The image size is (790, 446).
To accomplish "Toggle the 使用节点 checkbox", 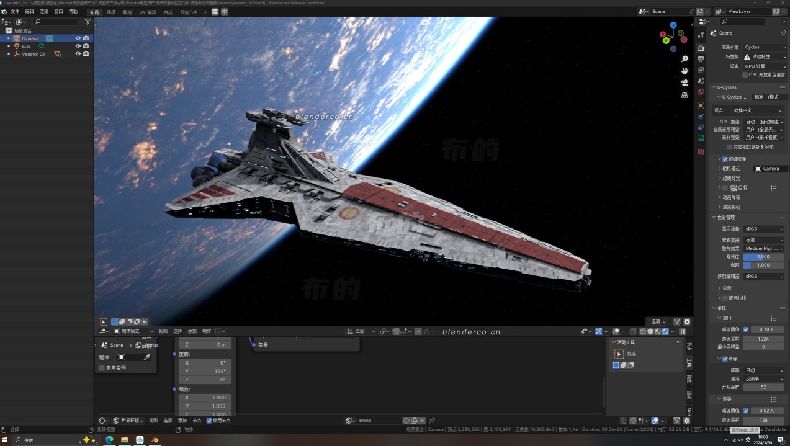I will point(209,421).
